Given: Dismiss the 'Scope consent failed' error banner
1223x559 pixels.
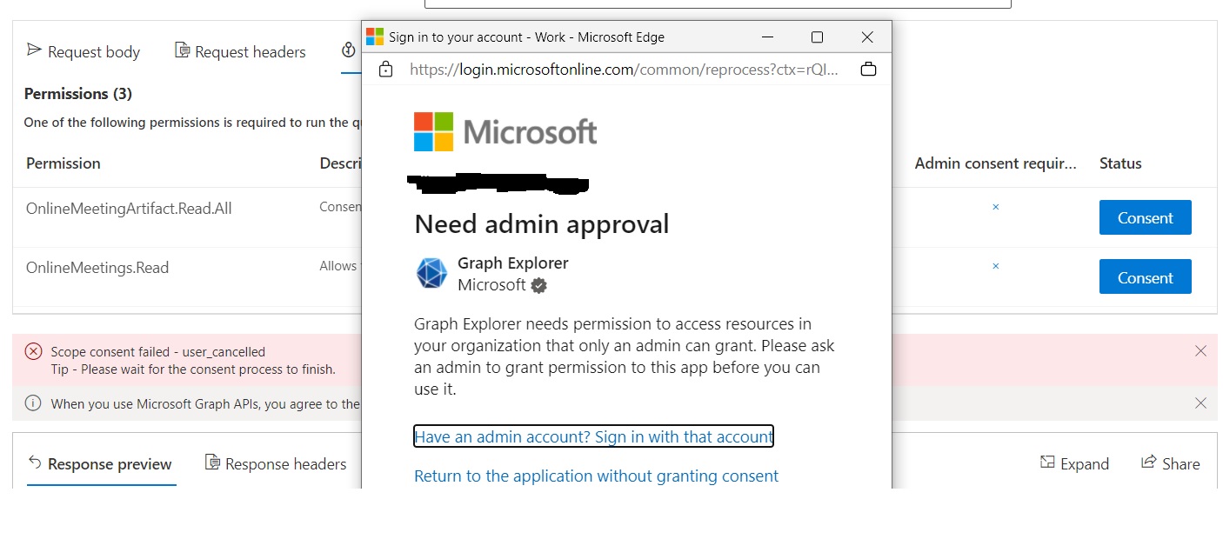Looking at the screenshot, I should pyautogui.click(x=1200, y=351).
